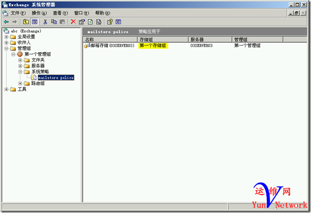Click the Refresh toolbar icon
This screenshot has height=213, width=311.
[x=90, y=22]
